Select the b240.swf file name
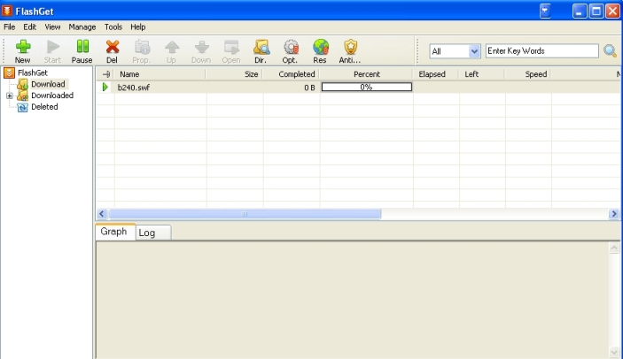The height and width of the screenshot is (359, 623). click(134, 88)
